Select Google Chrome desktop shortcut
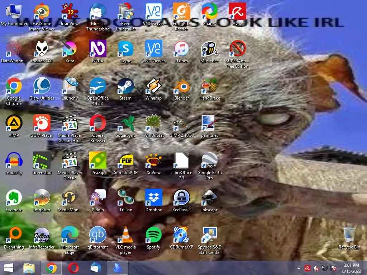Screen dimensions: 367x275 tap(14, 92)
